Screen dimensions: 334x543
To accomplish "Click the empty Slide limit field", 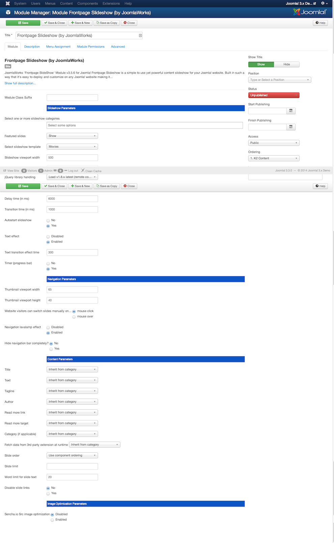I will [x=72, y=466].
